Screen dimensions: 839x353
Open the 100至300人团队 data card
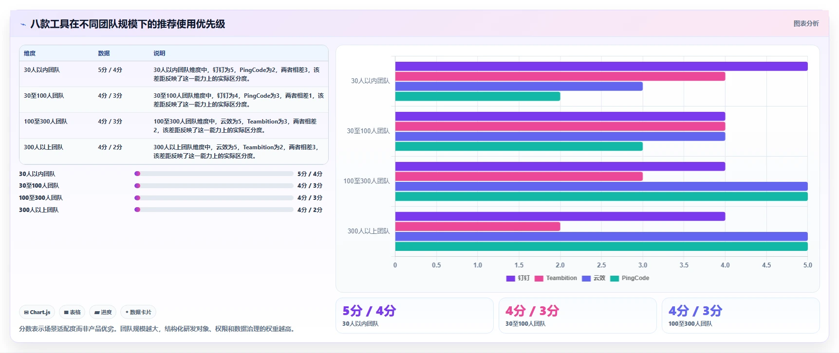(741, 316)
